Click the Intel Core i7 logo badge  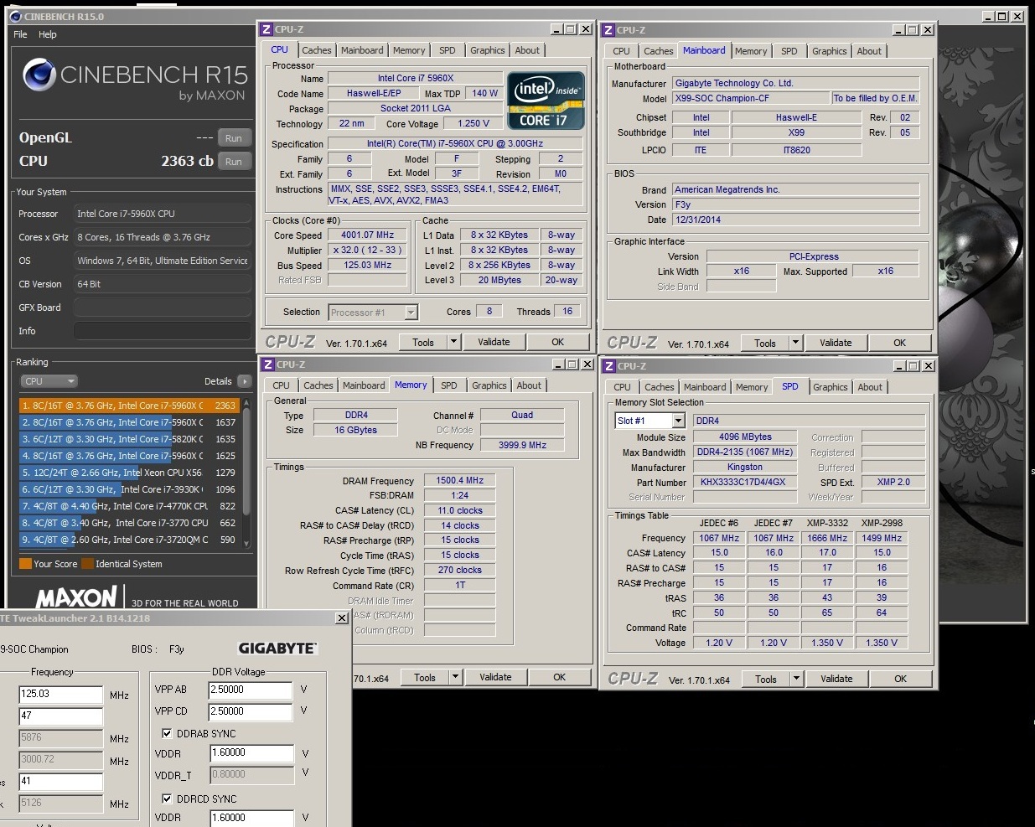pos(546,101)
